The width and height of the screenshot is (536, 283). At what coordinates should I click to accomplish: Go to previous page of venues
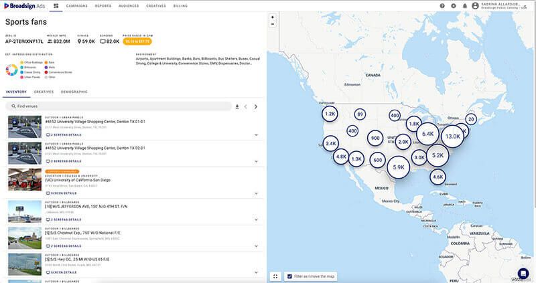[245, 107]
